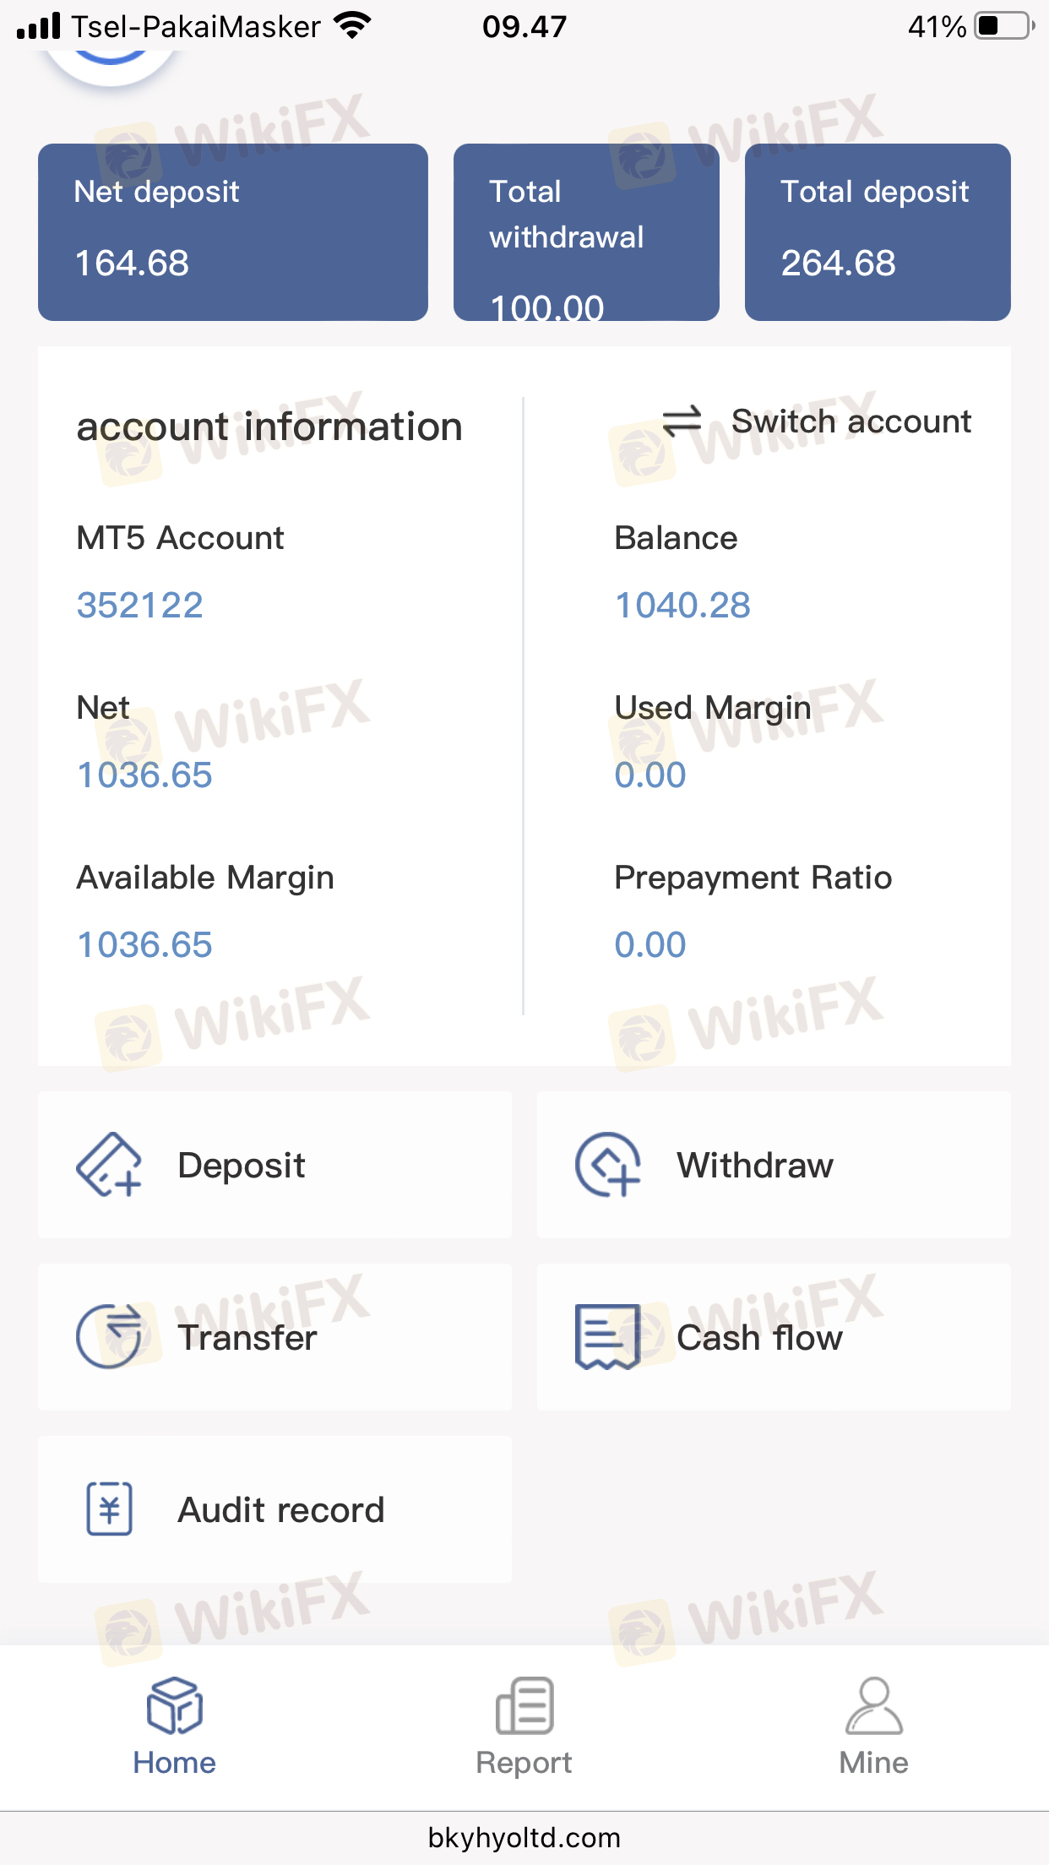The image size is (1049, 1865).
Task: Tap the bkyhyoltd.com address bar
Action: [x=524, y=1838]
